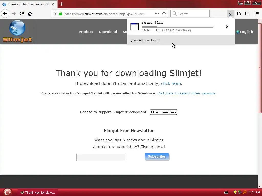Click the download progress bar
This screenshot has width=262, height=196.
tap(178, 27)
